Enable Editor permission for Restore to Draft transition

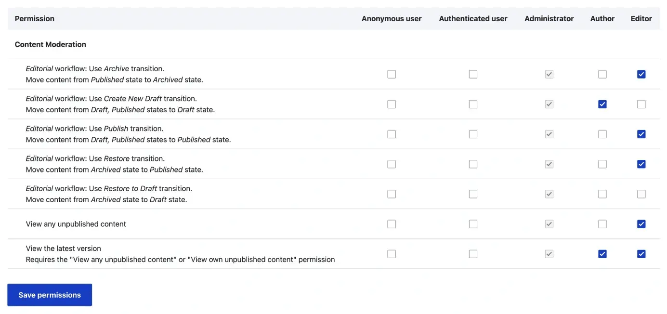(641, 194)
